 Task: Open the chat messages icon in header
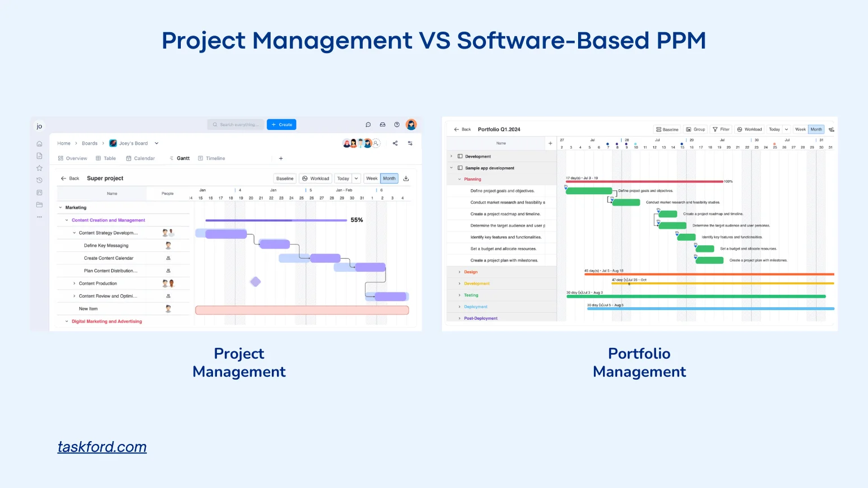pyautogui.click(x=368, y=125)
